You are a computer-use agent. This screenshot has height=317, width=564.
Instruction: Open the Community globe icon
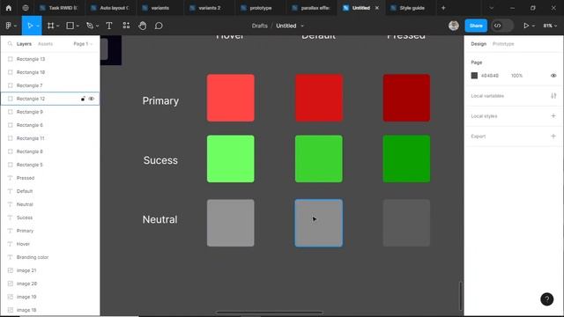click(x=26, y=8)
